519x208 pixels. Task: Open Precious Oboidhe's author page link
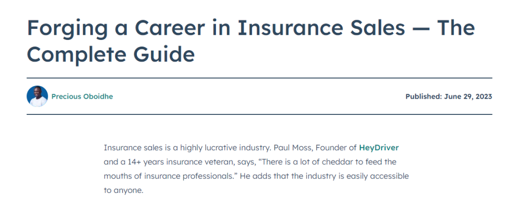(82, 96)
